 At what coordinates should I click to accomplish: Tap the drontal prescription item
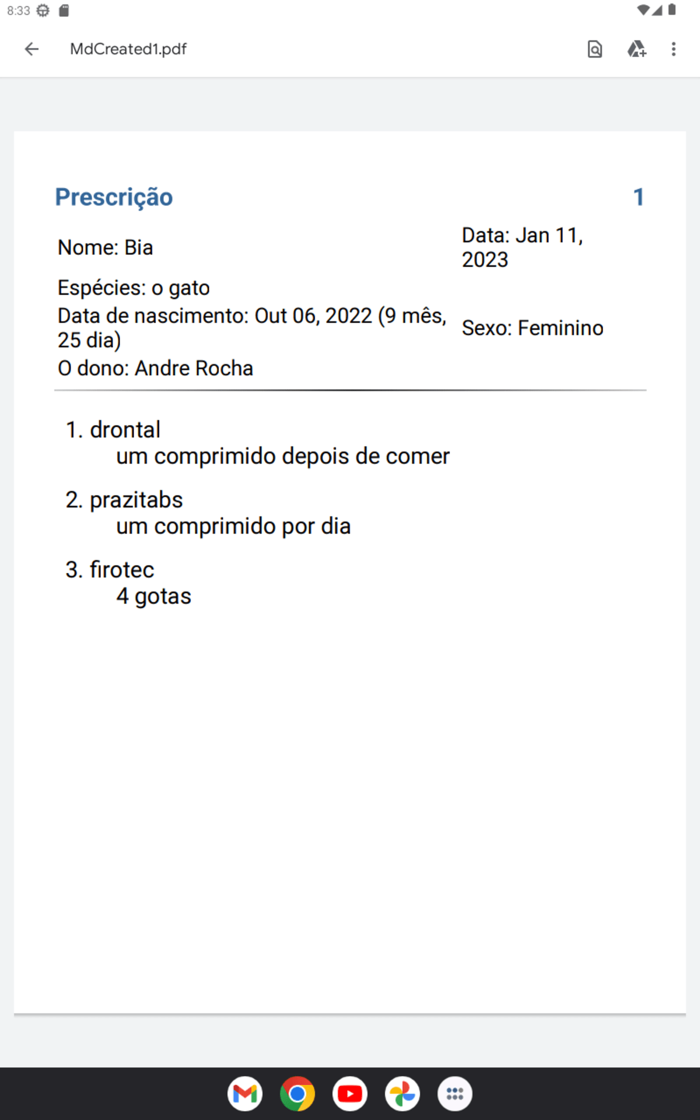point(125,430)
